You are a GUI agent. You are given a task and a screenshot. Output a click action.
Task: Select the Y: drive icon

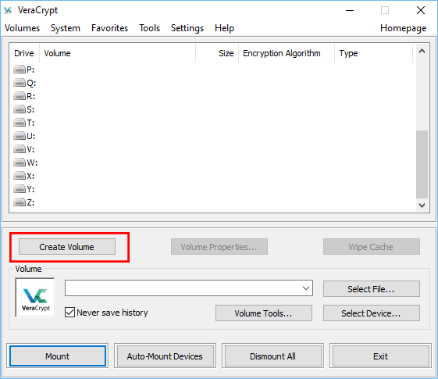(x=20, y=189)
